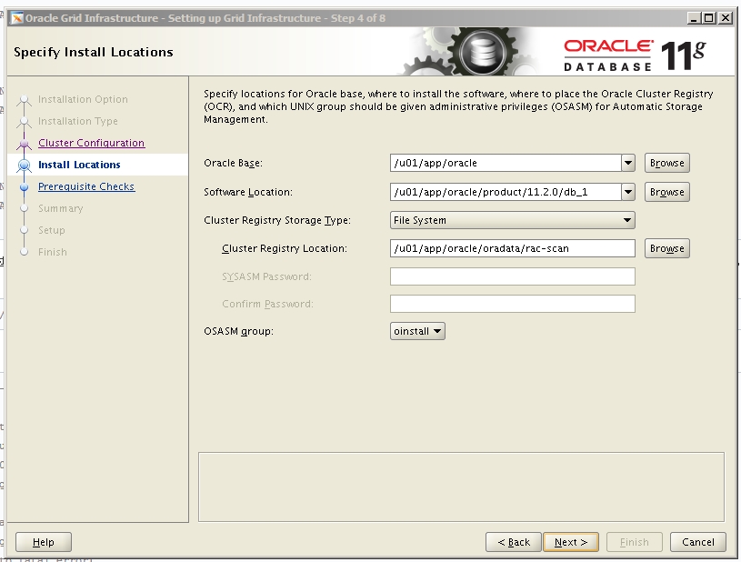
Task: Click the Installation Type step label
Action: pos(78,121)
